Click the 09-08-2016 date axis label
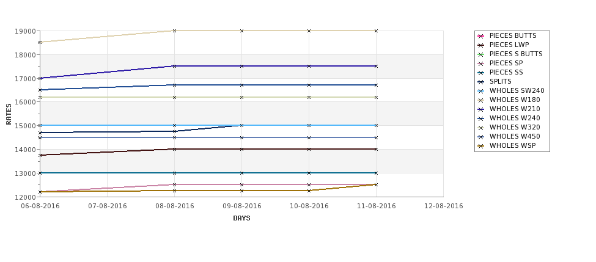Screen dimensions: 596x262 click(x=241, y=206)
